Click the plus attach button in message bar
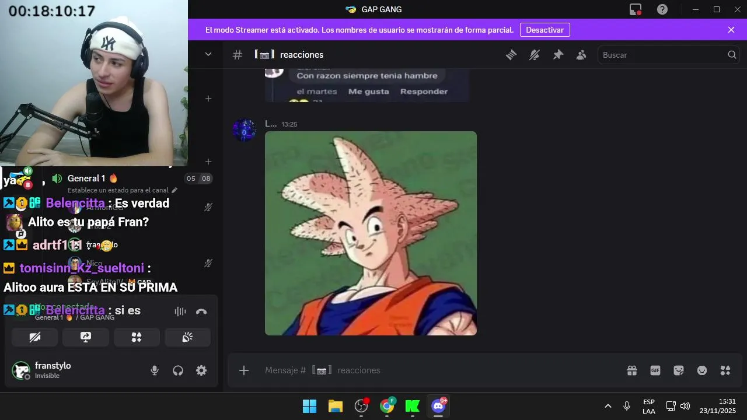Viewport: 747px width, 420px height. tap(244, 370)
